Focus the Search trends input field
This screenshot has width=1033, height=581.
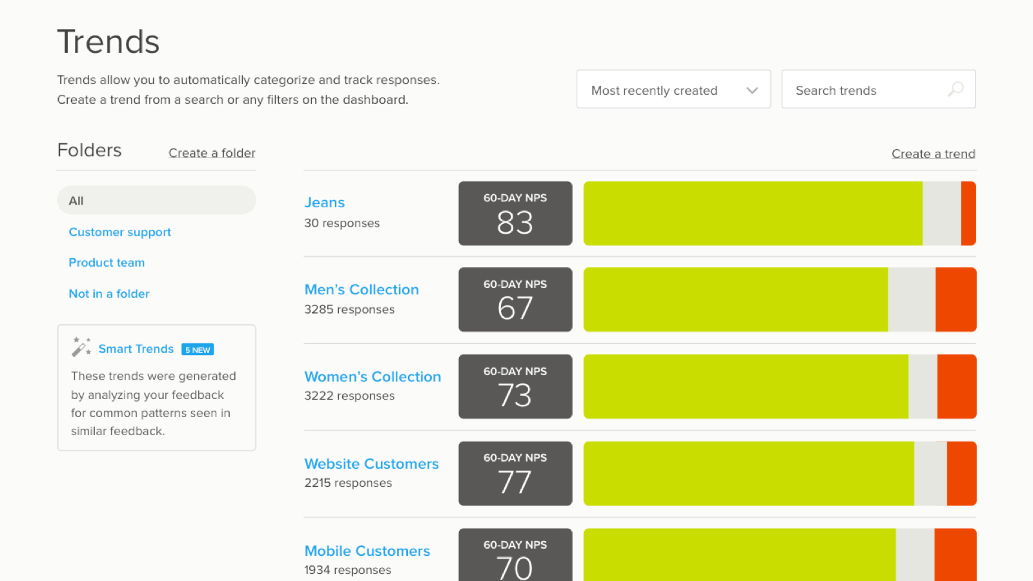click(x=865, y=90)
